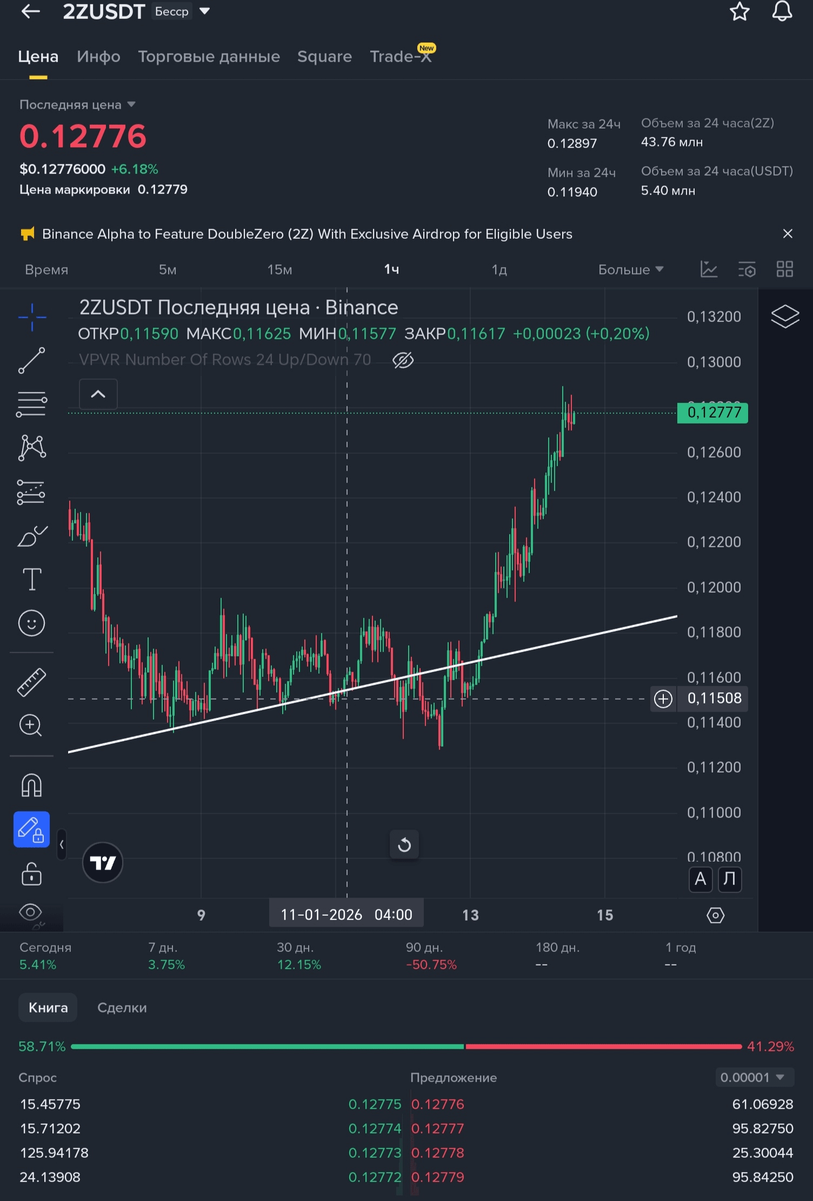Click the Сегодня change 5.41% value

tap(38, 964)
